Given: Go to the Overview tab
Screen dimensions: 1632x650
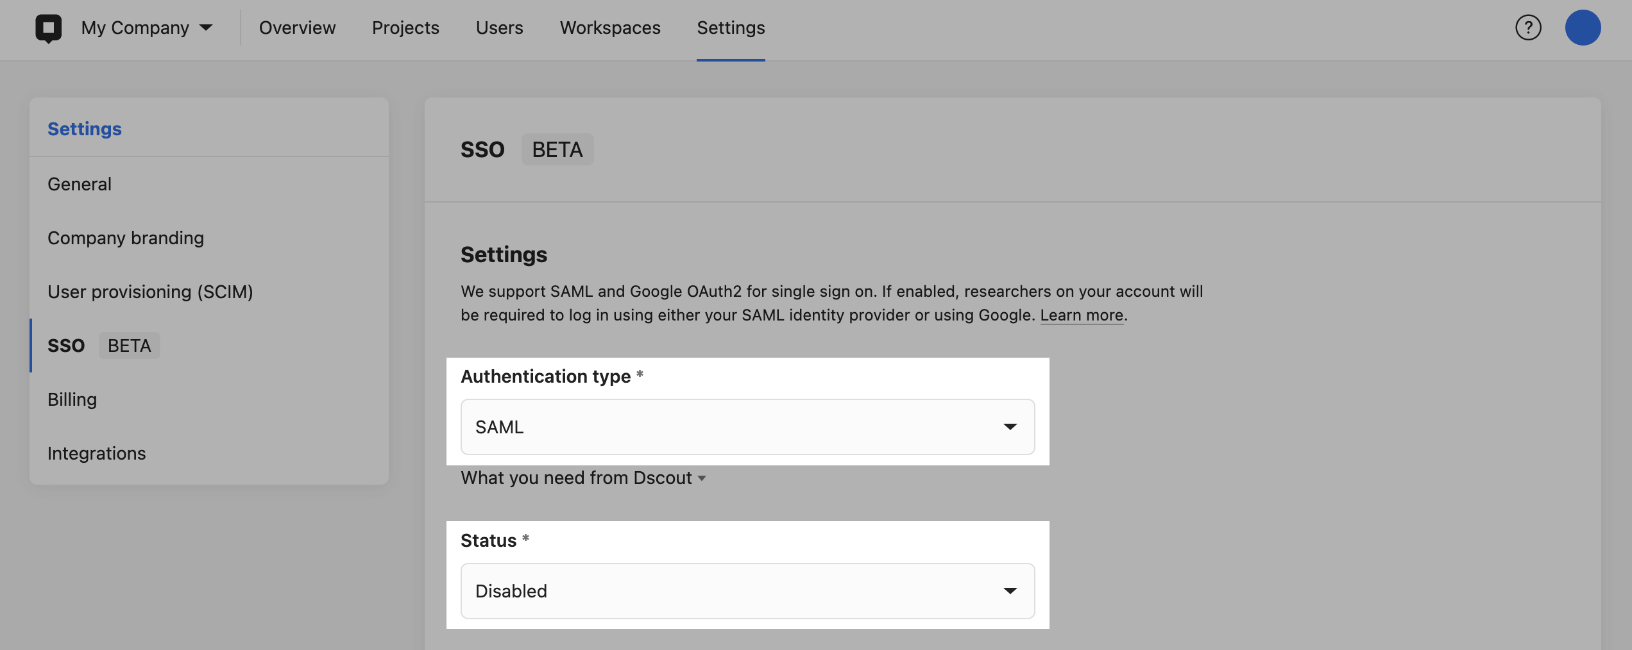Looking at the screenshot, I should pos(297,28).
